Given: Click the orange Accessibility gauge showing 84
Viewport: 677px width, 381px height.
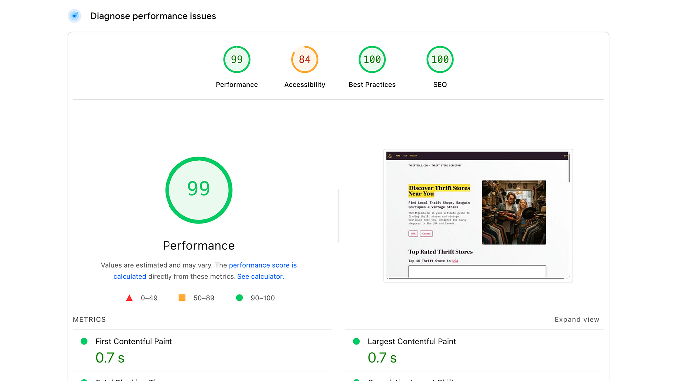Looking at the screenshot, I should 305,59.
